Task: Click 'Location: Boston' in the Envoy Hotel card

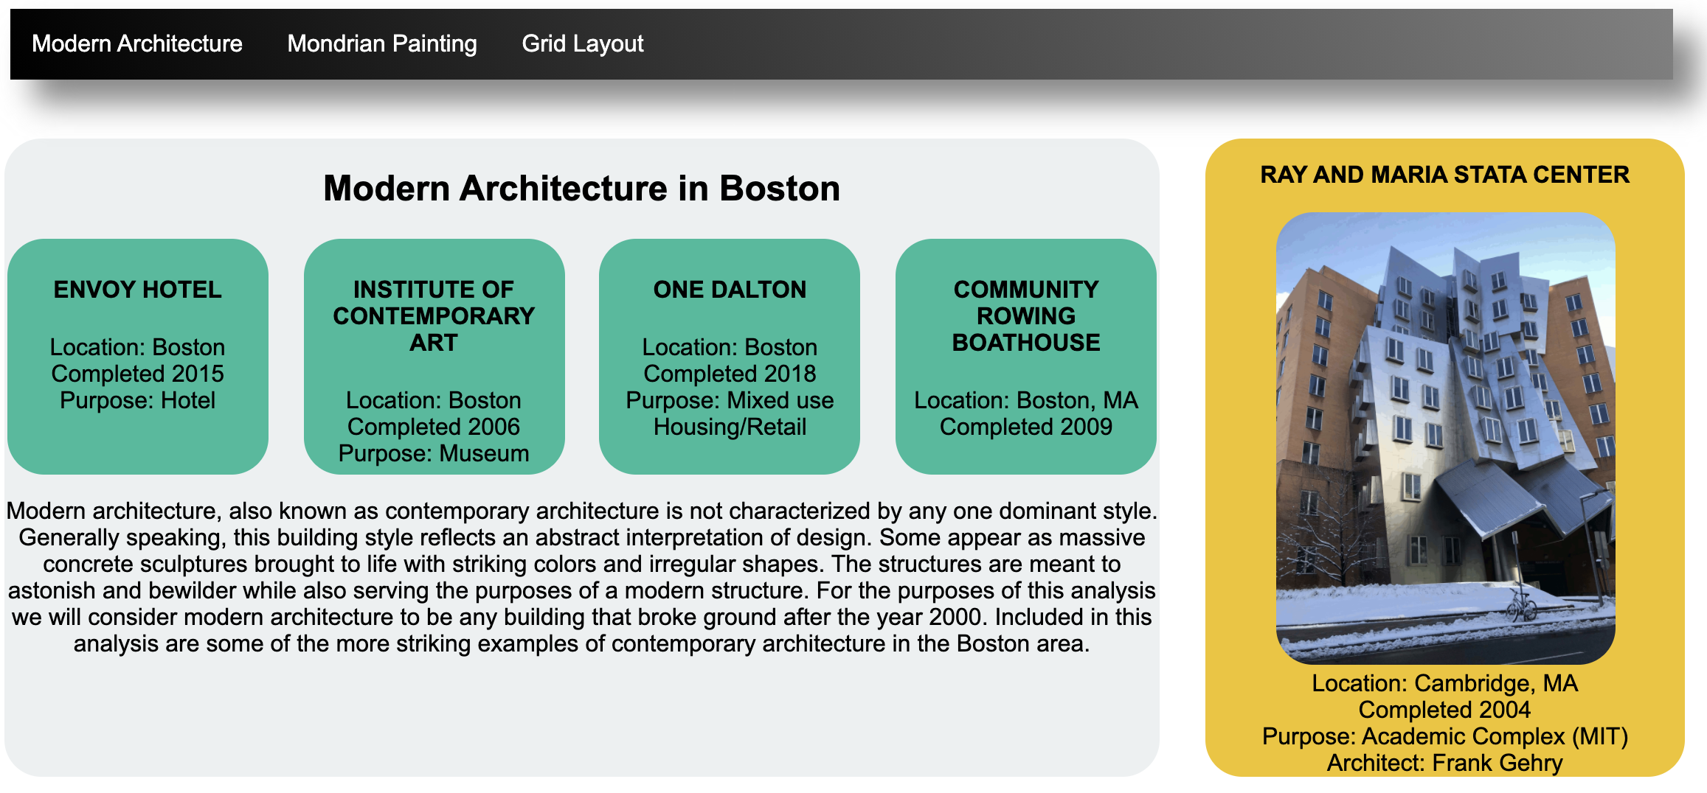Action: pos(137,347)
